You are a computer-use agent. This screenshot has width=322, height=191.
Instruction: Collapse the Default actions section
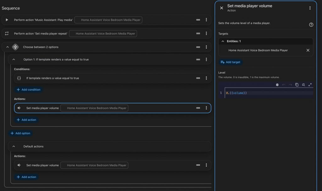point(14,147)
